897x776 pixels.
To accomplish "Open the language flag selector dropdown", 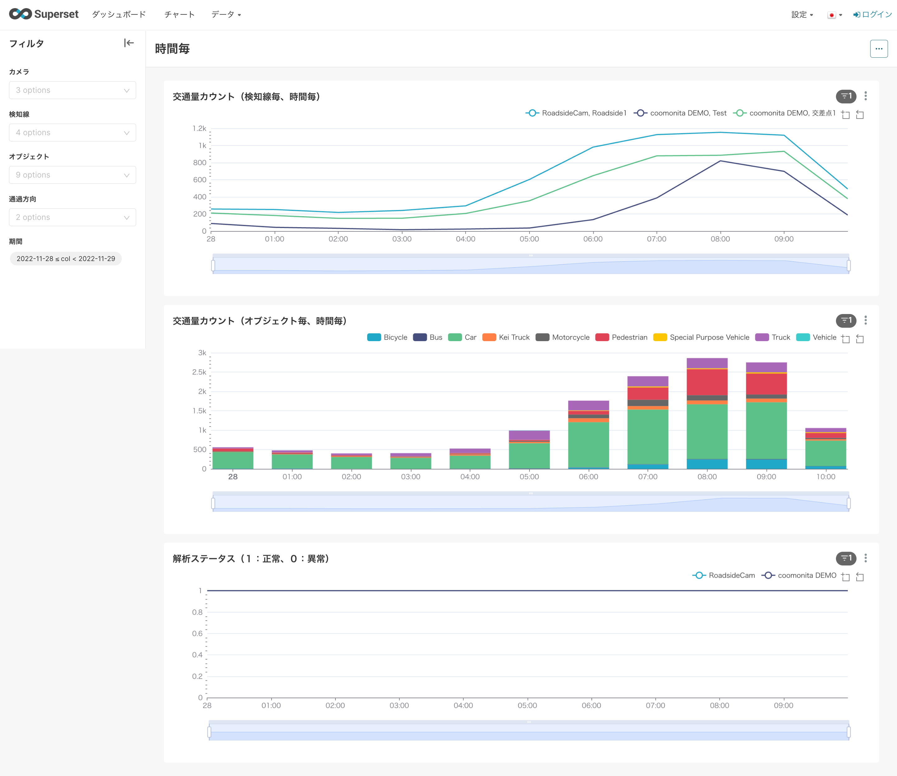I will click(834, 15).
